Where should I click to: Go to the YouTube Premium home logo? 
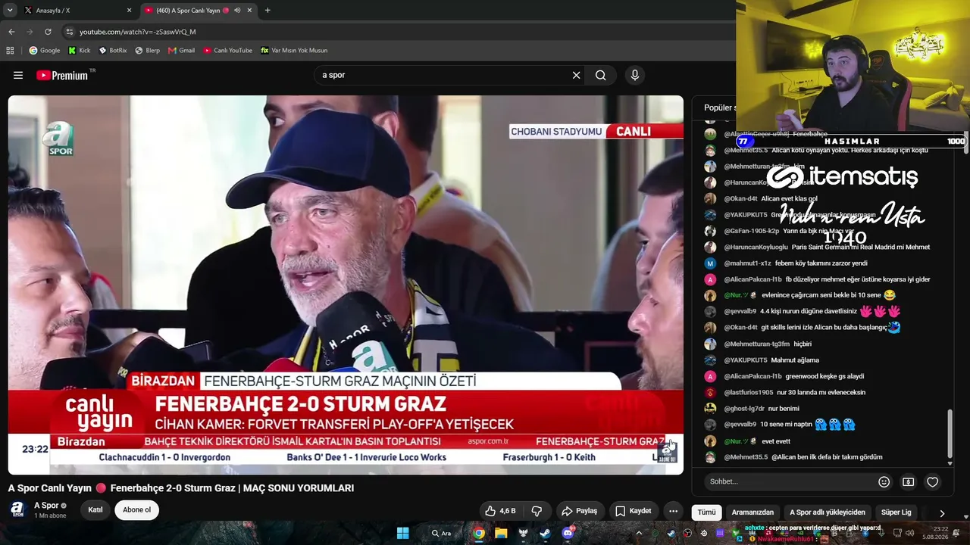63,75
